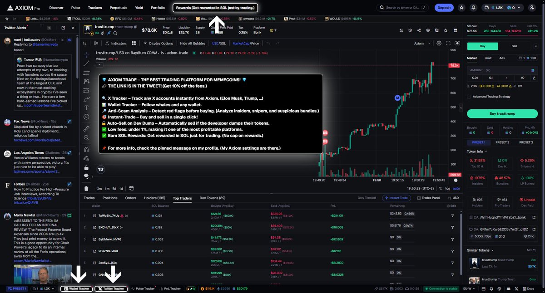Open Twitter Tracker in bottom bar
The width and height of the screenshot is (545, 293).
111,288
